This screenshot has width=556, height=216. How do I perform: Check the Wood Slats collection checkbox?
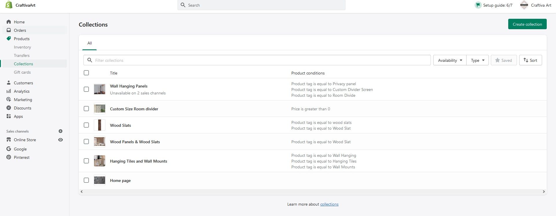click(x=86, y=125)
